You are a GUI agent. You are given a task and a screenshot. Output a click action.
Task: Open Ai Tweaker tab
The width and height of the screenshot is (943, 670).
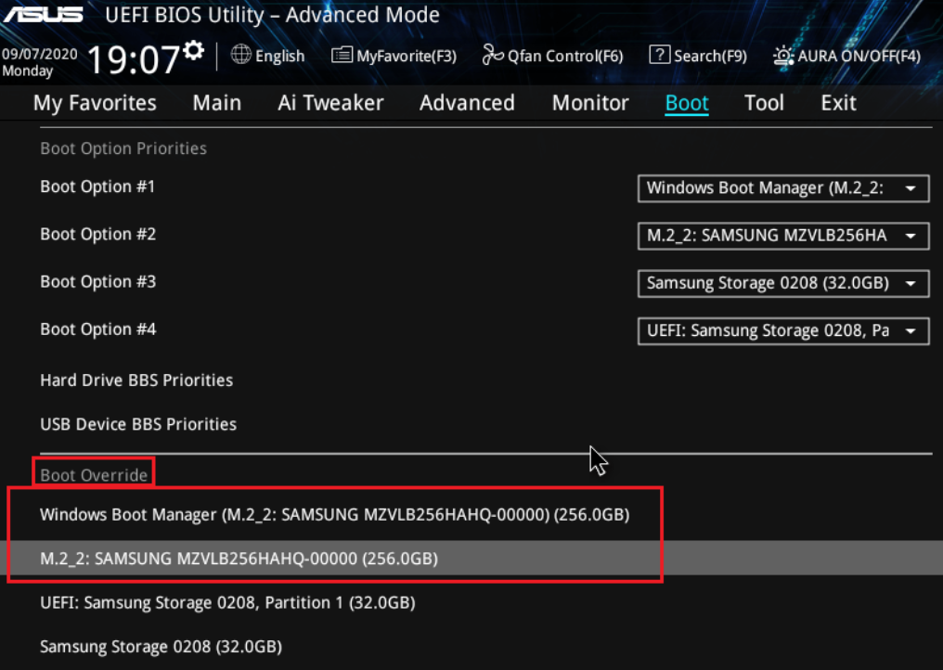point(330,103)
